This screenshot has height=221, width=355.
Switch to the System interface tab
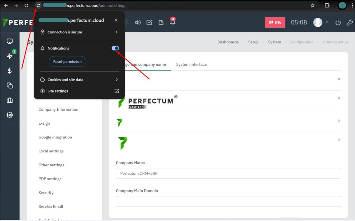[x=191, y=65]
